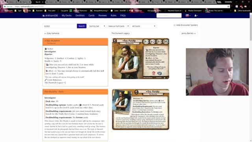
Task: Expand the View as Full Cards dropdown
Action: [x=118, y=26]
